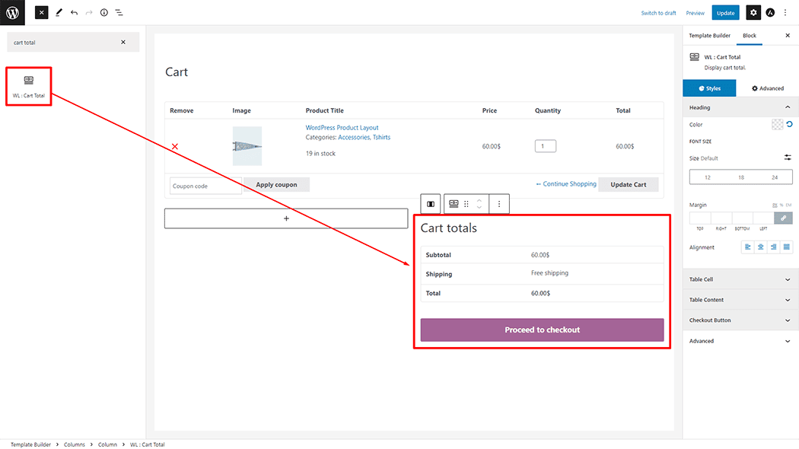The height and width of the screenshot is (449, 799).
Task: Open block toolbar three-dot options
Action: [499, 204]
